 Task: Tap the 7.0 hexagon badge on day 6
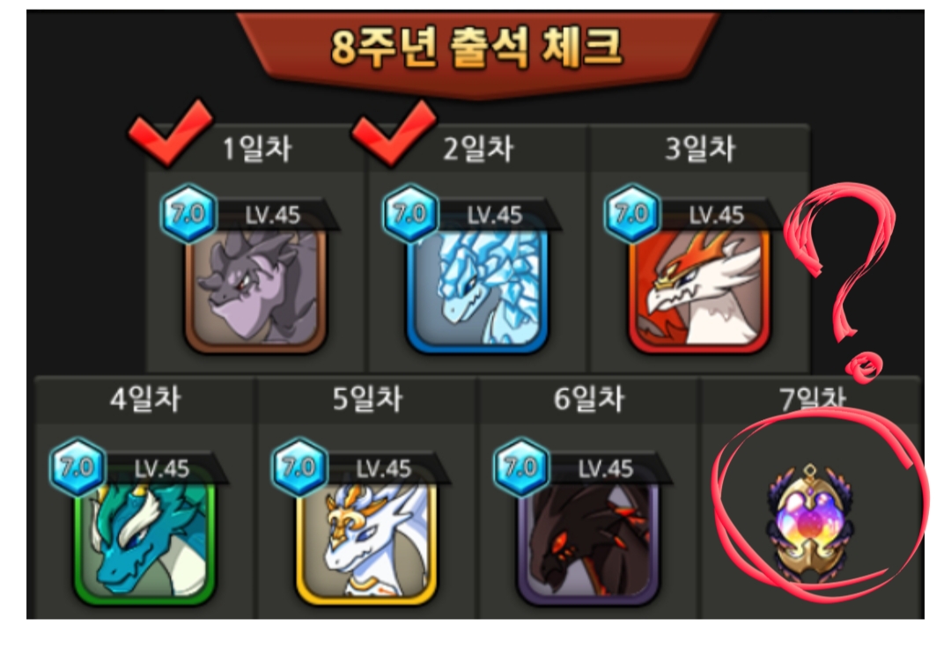point(521,468)
